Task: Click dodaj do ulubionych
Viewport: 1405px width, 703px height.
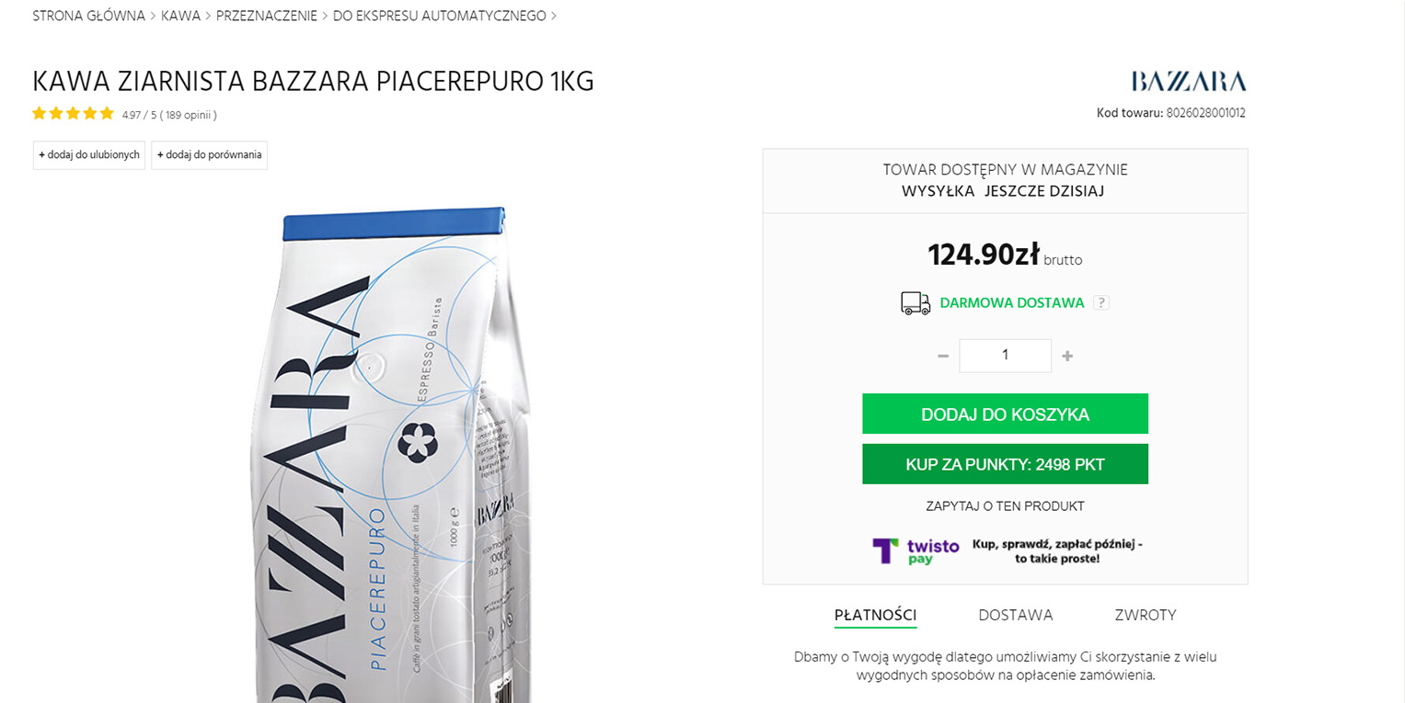Action: [x=88, y=154]
